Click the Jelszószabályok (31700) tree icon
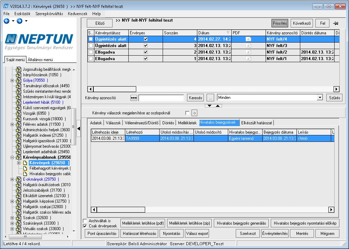The height and width of the screenshot is (249, 349). [x=19, y=190]
